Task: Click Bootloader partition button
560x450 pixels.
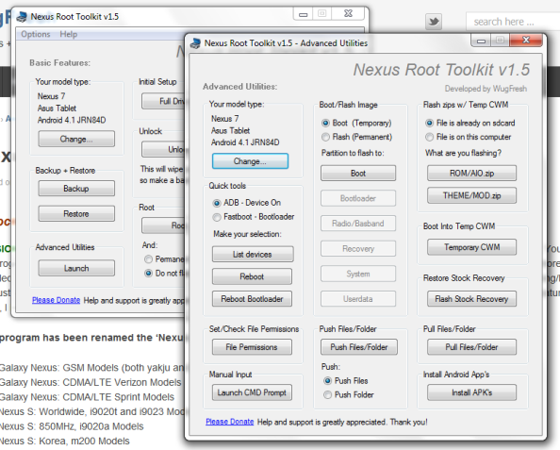Action: (x=358, y=198)
